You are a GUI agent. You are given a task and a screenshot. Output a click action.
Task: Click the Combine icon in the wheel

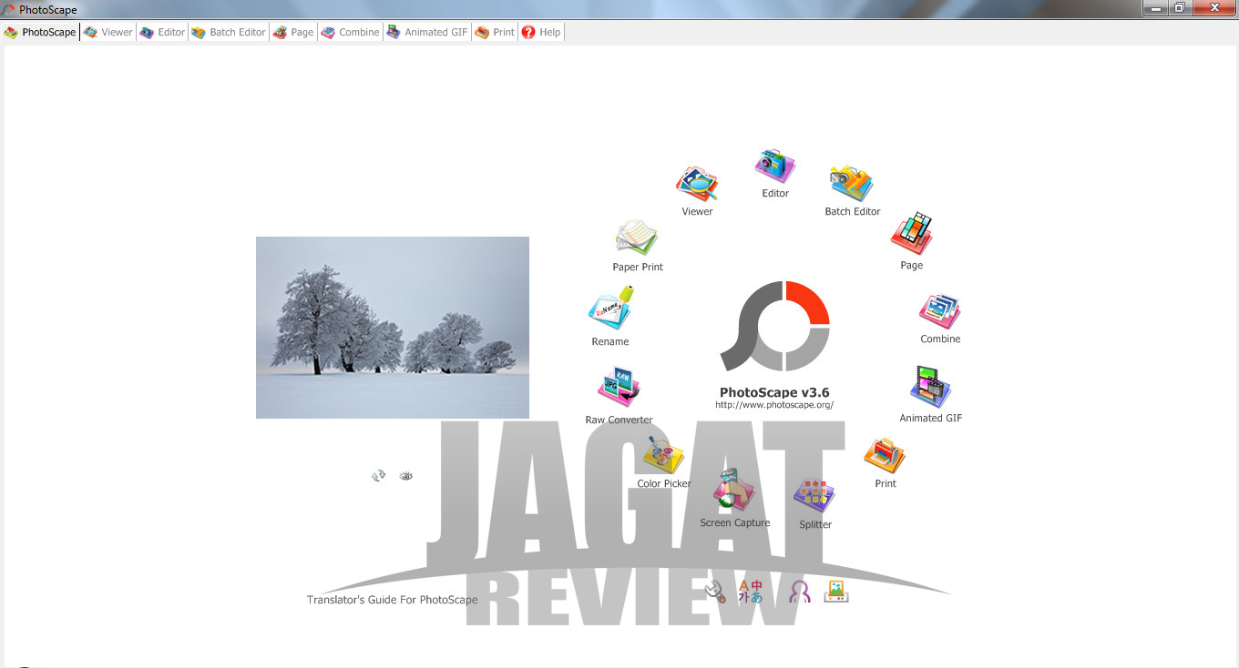point(940,312)
